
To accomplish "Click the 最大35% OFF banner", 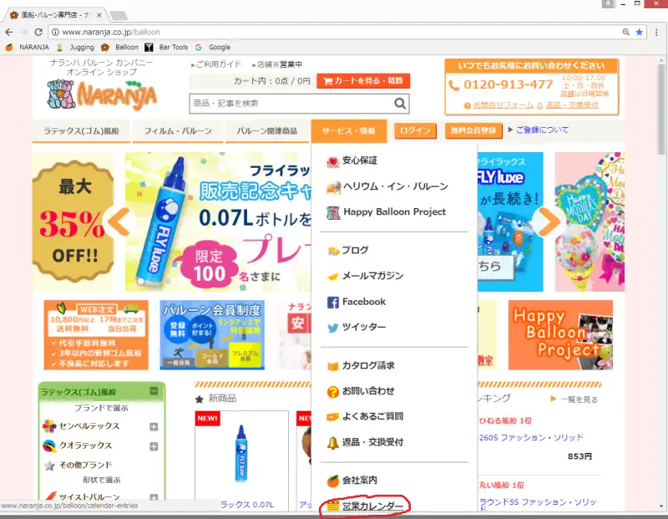I will tap(73, 221).
